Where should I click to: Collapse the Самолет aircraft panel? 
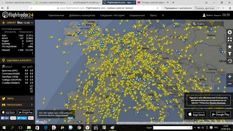point(32,23)
